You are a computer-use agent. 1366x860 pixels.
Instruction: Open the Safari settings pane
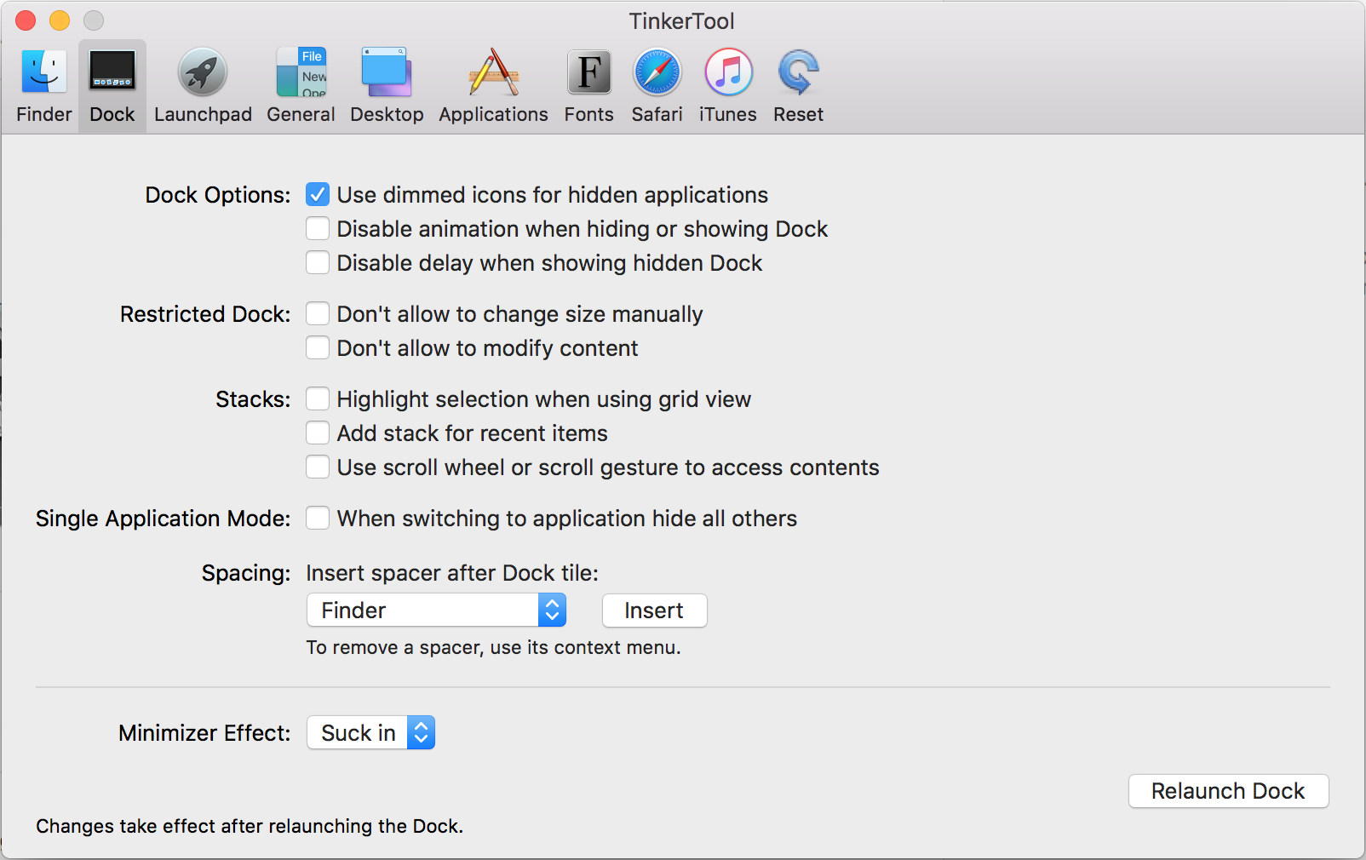click(x=656, y=81)
